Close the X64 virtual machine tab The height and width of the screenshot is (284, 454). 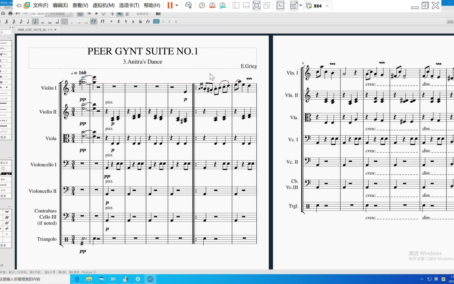click(327, 6)
